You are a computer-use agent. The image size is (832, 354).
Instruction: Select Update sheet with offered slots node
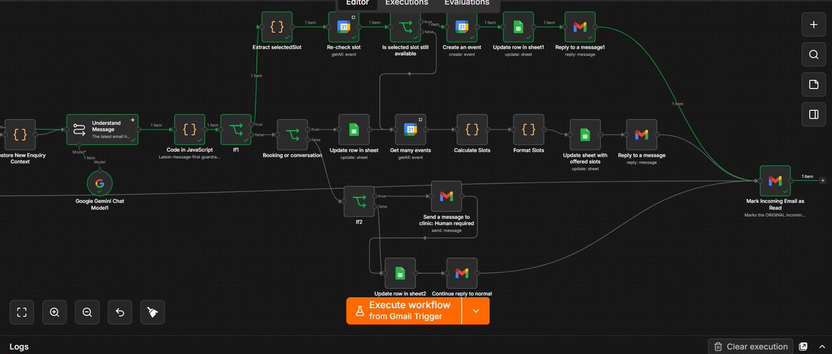(585, 134)
